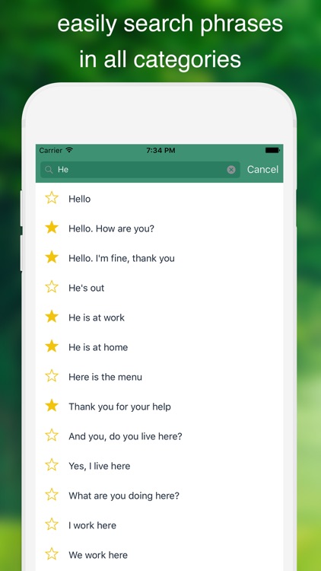
Task: Star the Yes, I live here phrase
Action: coord(52,465)
